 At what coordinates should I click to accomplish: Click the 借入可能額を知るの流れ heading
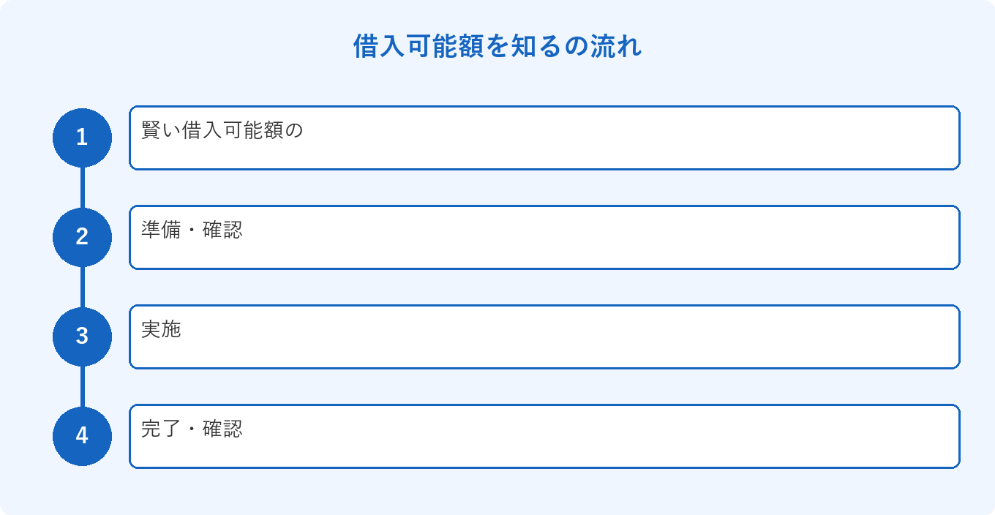497,46
